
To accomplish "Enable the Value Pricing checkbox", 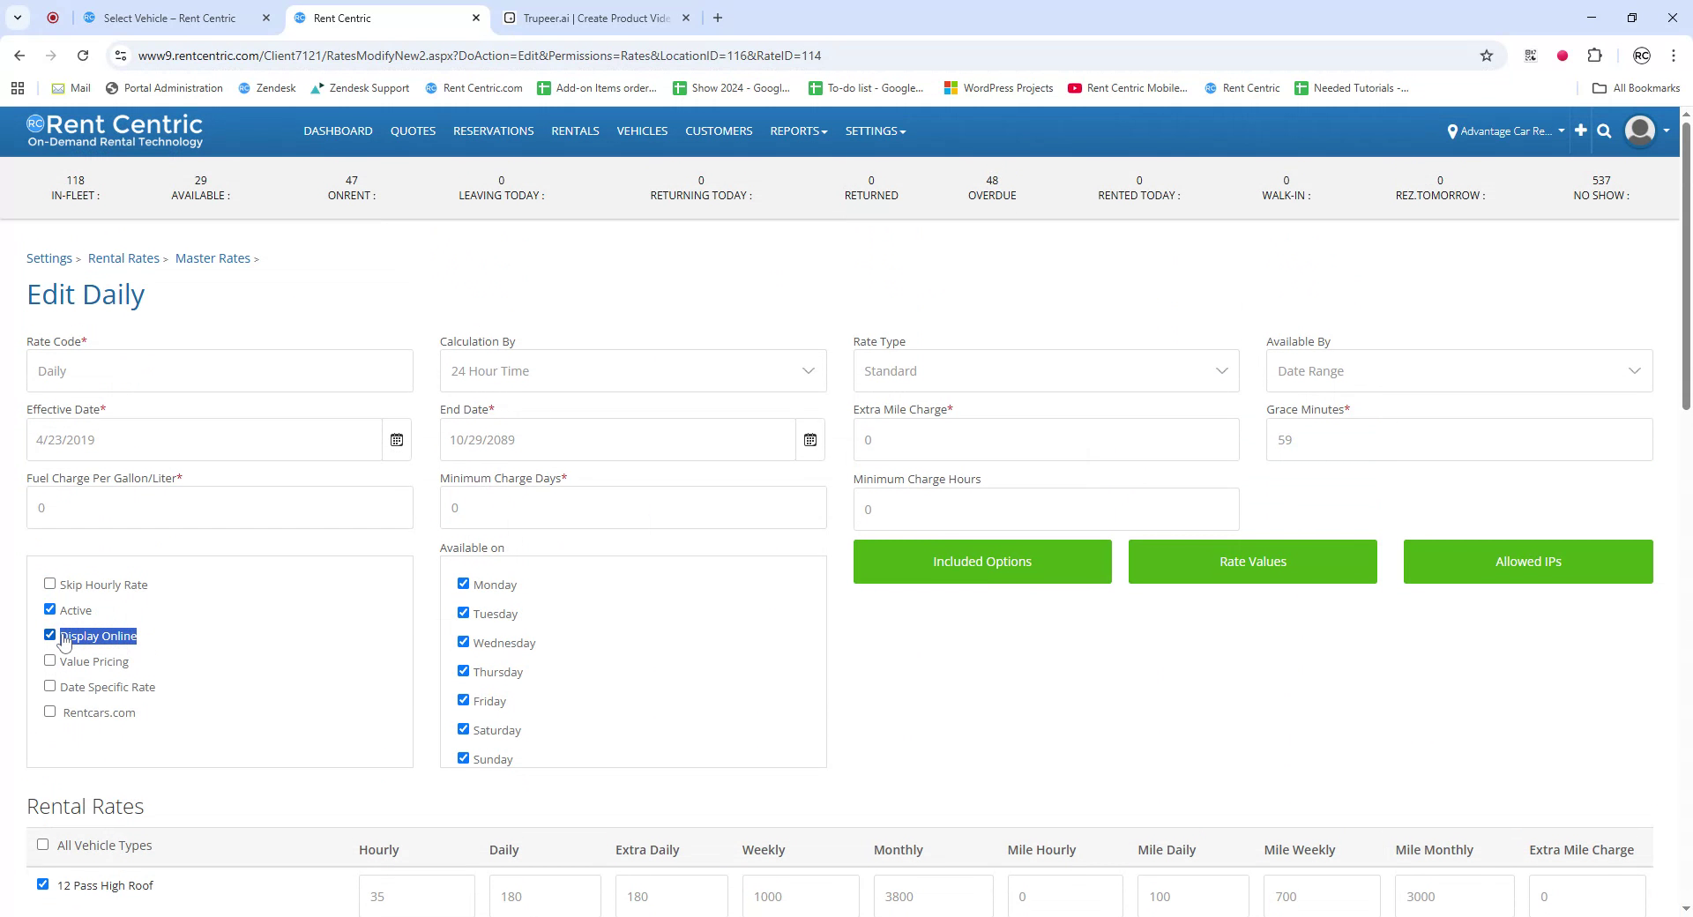I will coord(49,660).
